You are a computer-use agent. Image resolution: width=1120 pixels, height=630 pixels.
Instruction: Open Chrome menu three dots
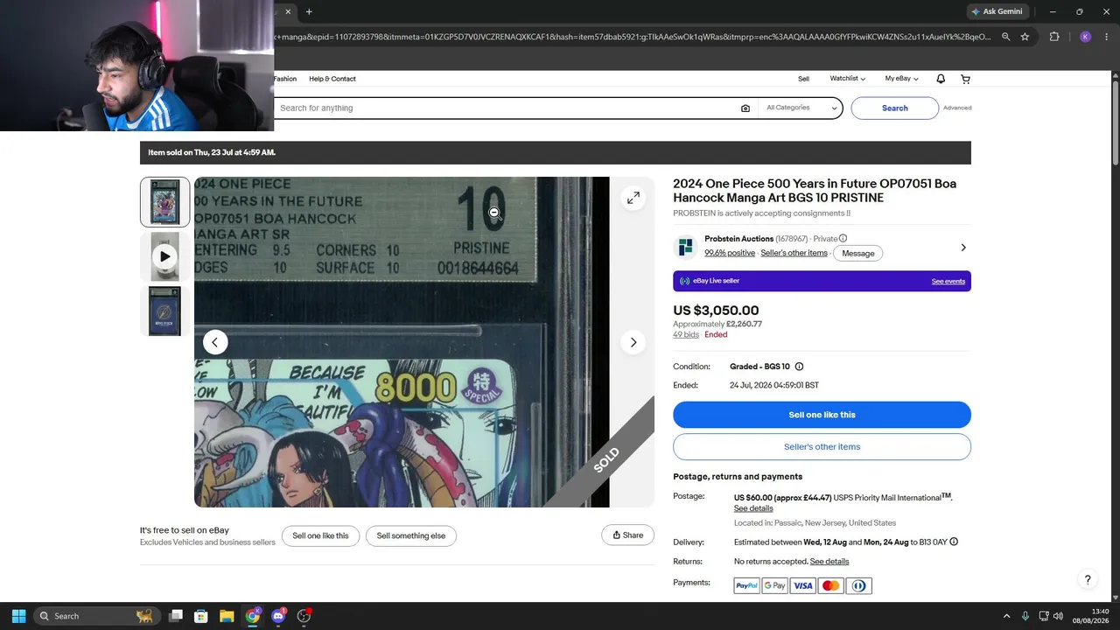(1107, 37)
